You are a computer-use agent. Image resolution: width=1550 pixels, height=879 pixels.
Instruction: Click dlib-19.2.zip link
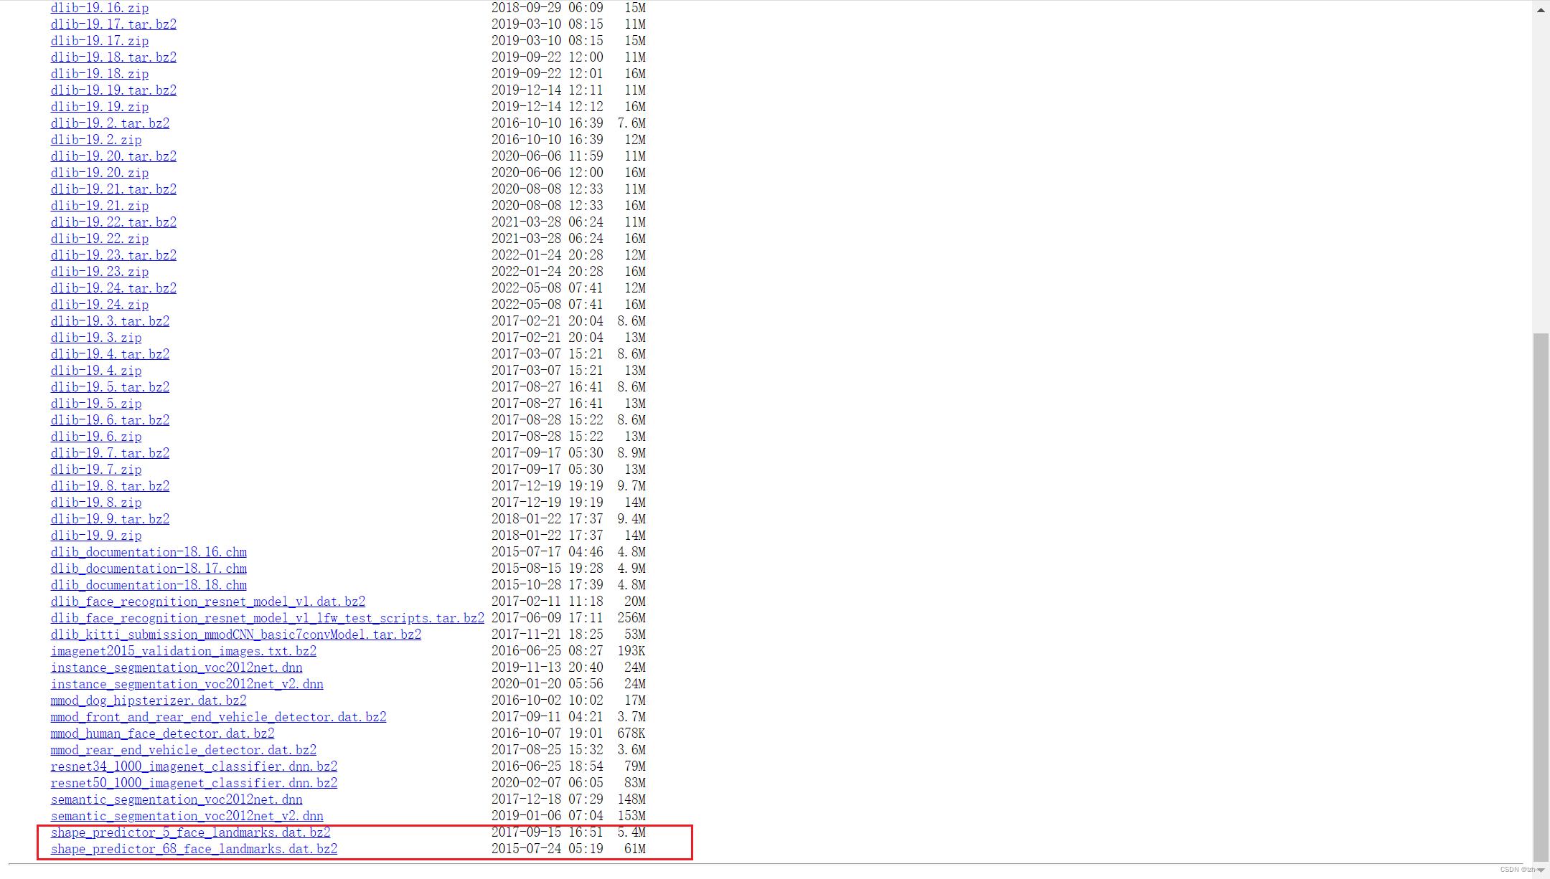click(96, 140)
